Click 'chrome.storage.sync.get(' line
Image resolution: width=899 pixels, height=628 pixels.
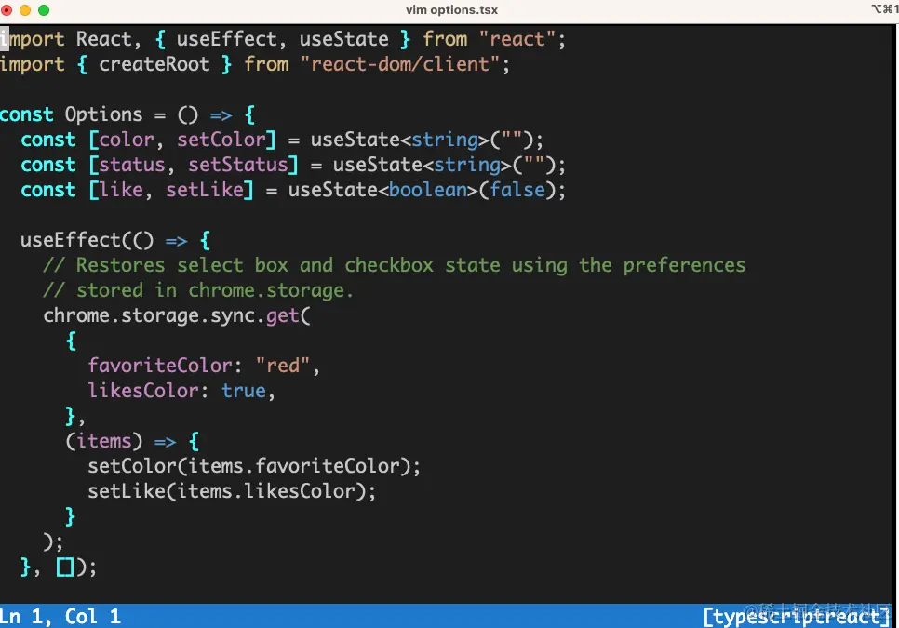tap(177, 315)
